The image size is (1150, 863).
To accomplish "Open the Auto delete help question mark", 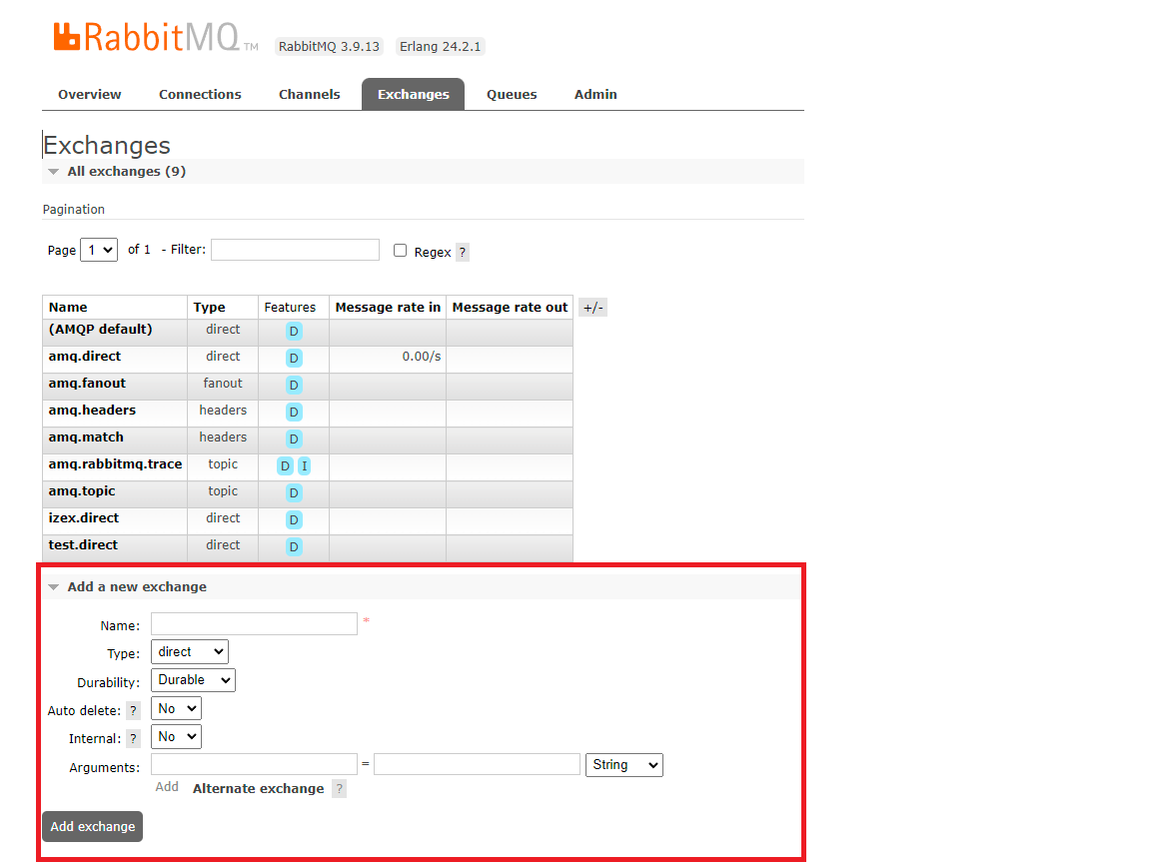I will coord(133,710).
